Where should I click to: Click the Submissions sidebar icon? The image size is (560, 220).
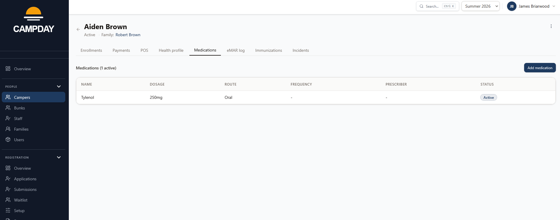pyautogui.click(x=8, y=189)
